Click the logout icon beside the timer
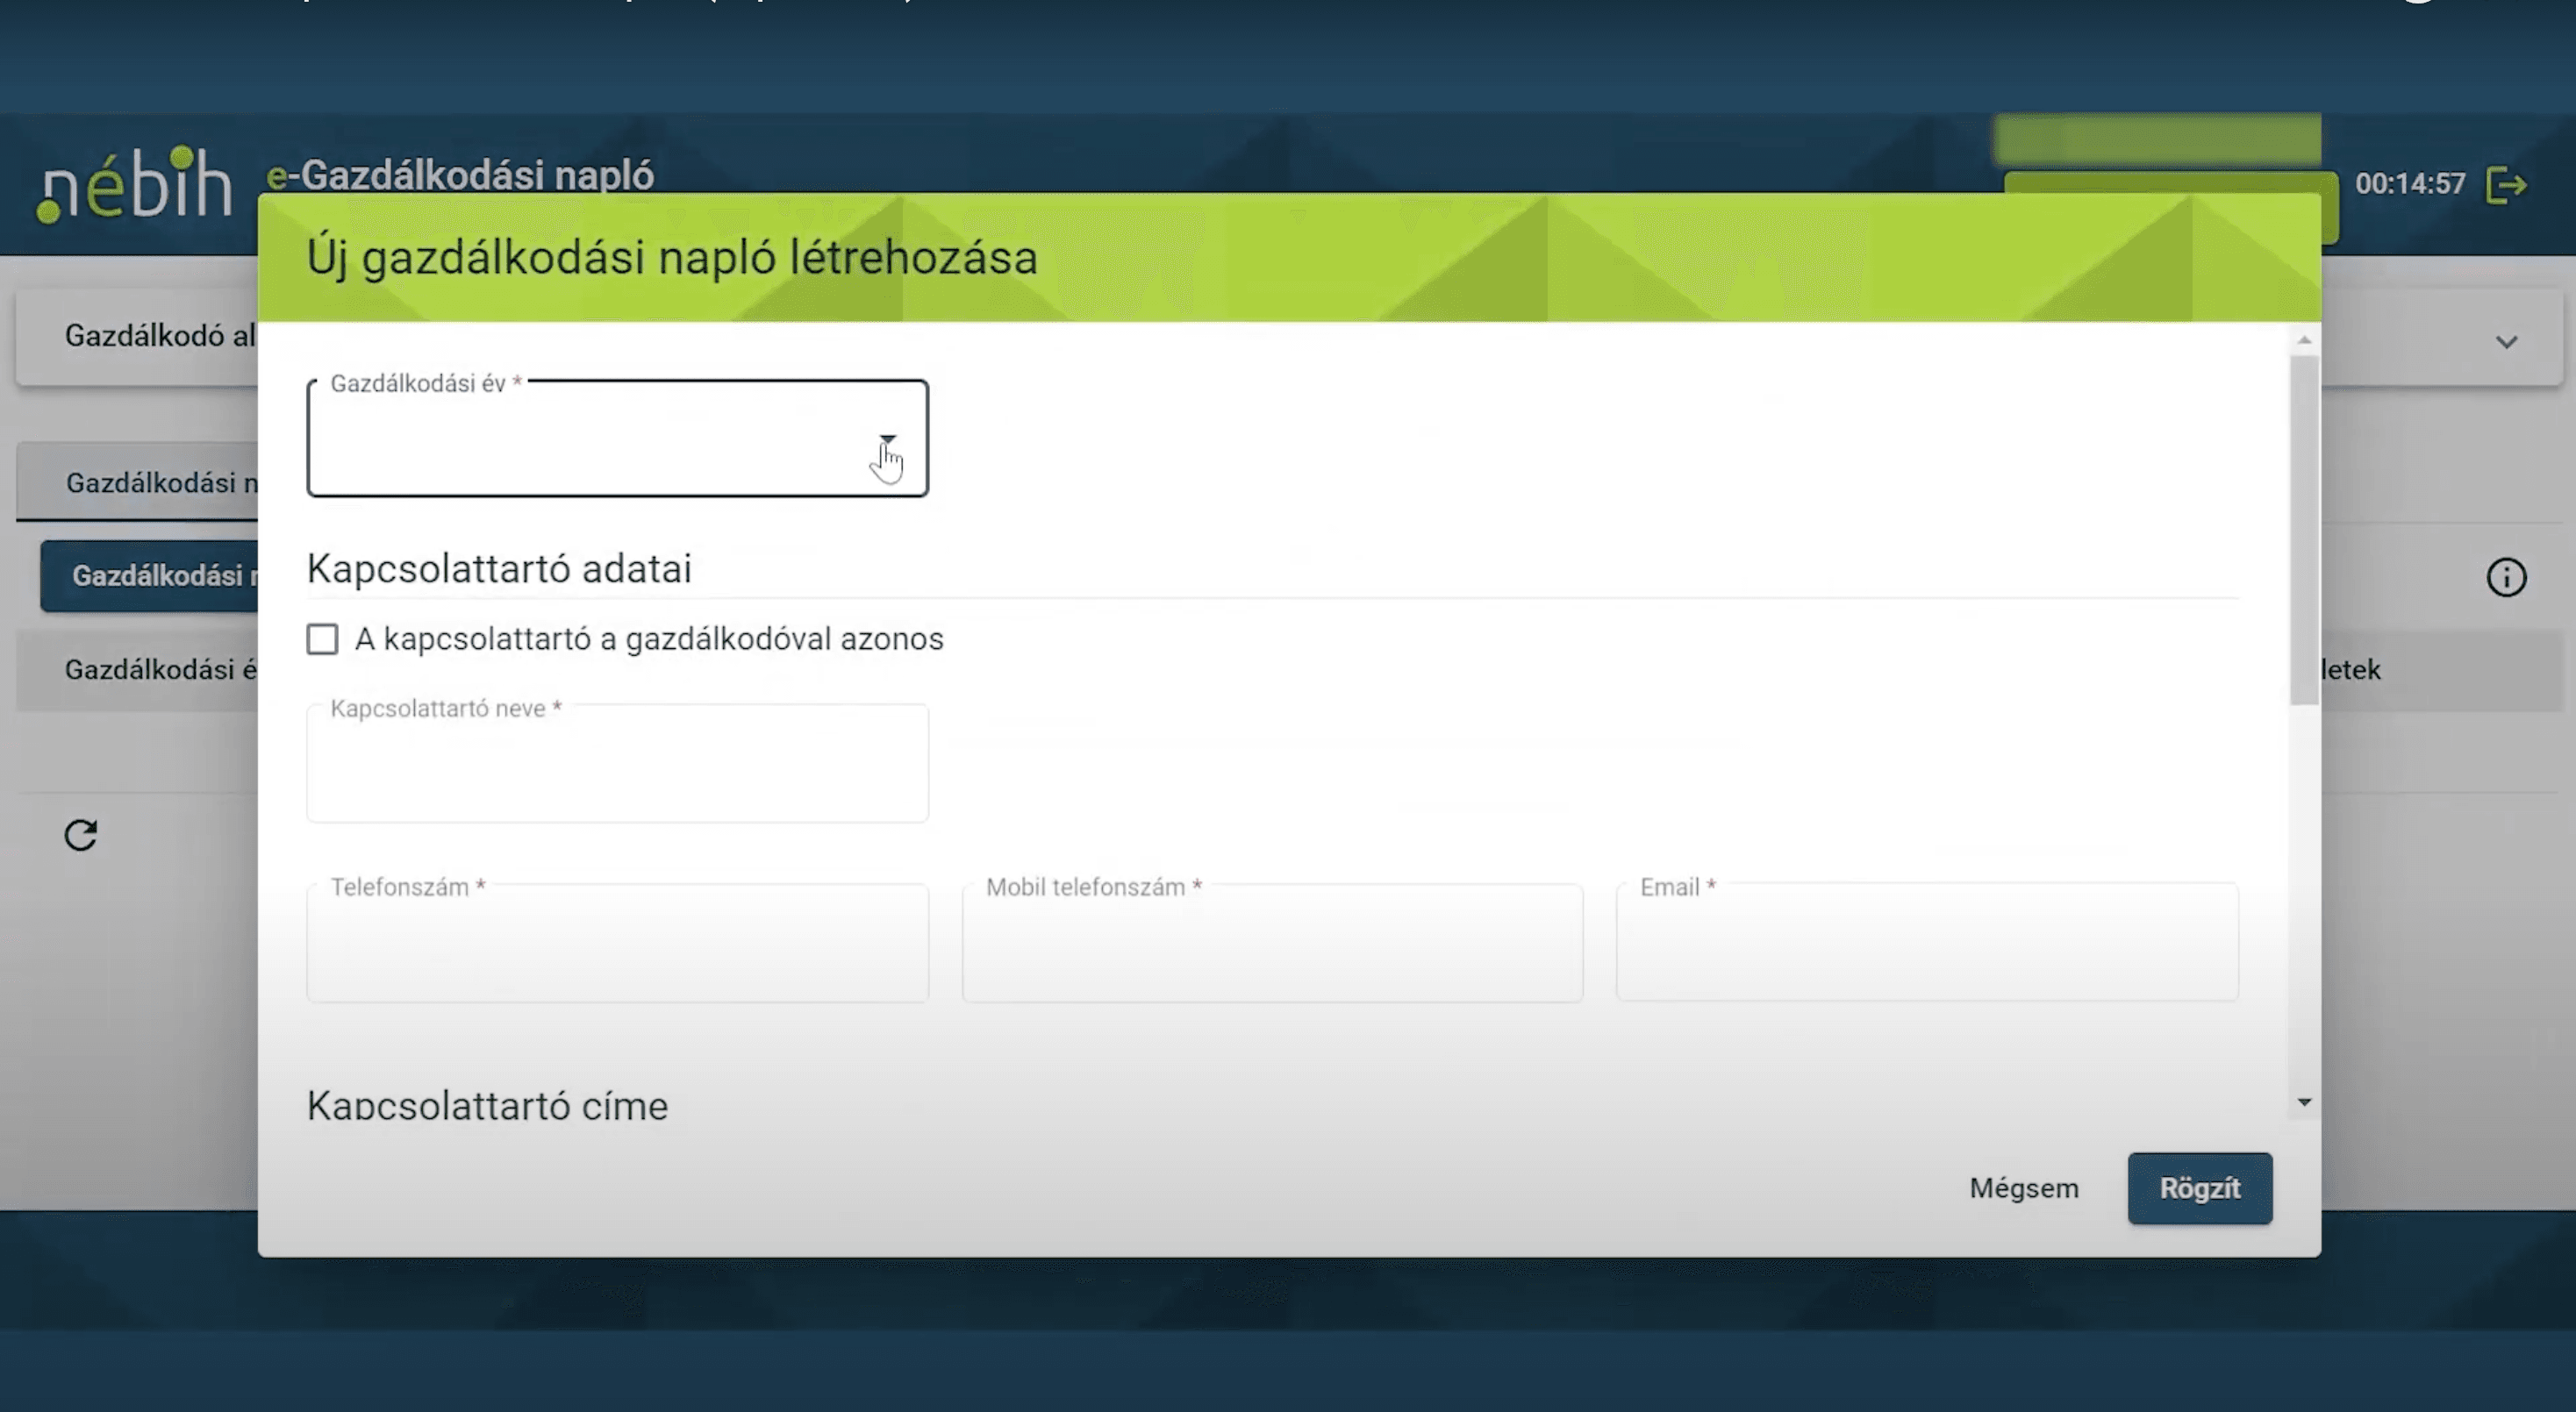Image resolution: width=2576 pixels, height=1412 pixels. [x=2506, y=186]
